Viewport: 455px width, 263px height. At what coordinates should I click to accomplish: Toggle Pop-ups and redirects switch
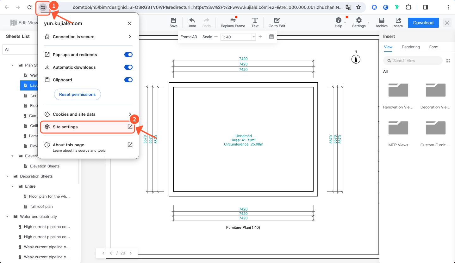click(128, 55)
